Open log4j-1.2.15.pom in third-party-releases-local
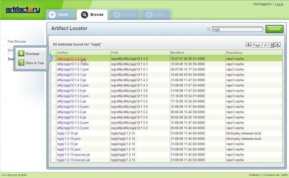Screen dimensions: 289x178 [69, 139]
